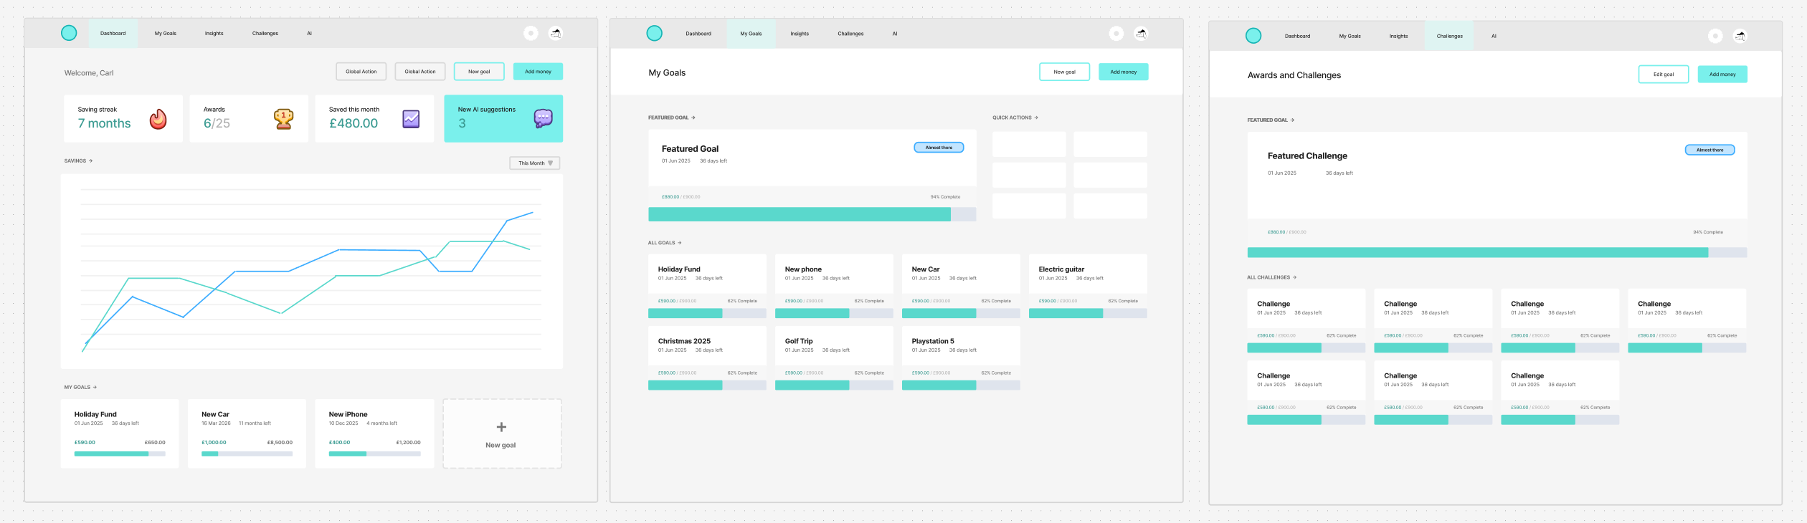Switch to Insights tab on Welcome Carl screen
The image size is (1807, 523).
[x=214, y=34]
